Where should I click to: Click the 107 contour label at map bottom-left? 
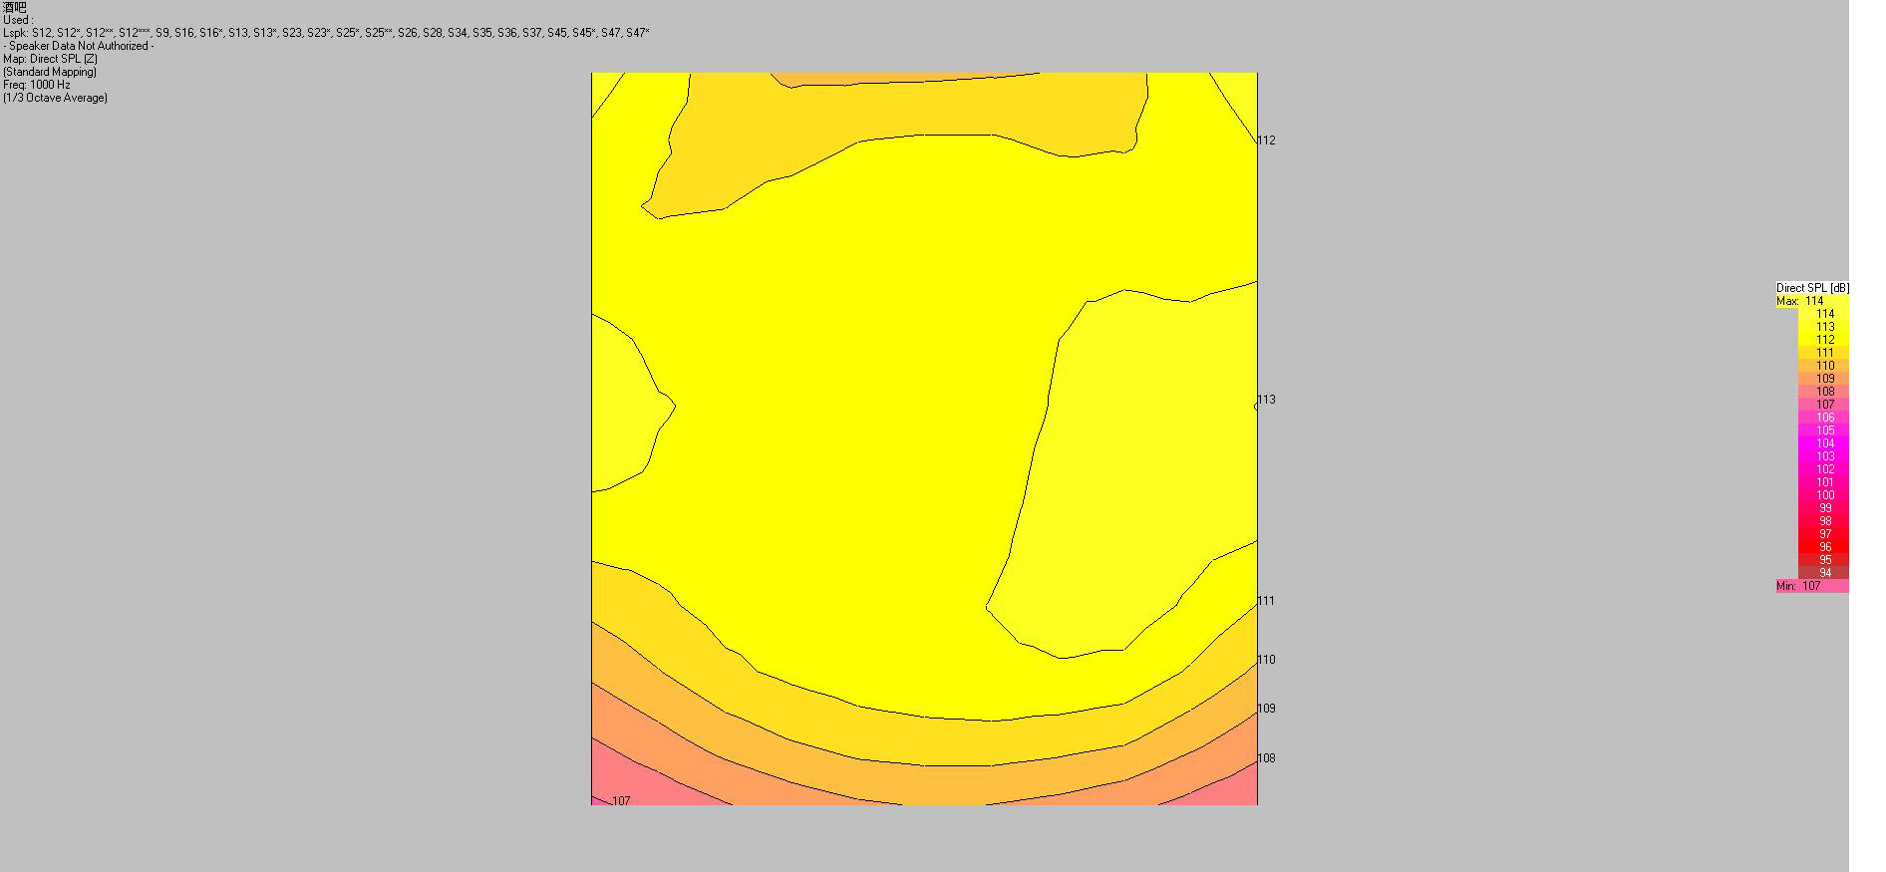pyautogui.click(x=621, y=800)
